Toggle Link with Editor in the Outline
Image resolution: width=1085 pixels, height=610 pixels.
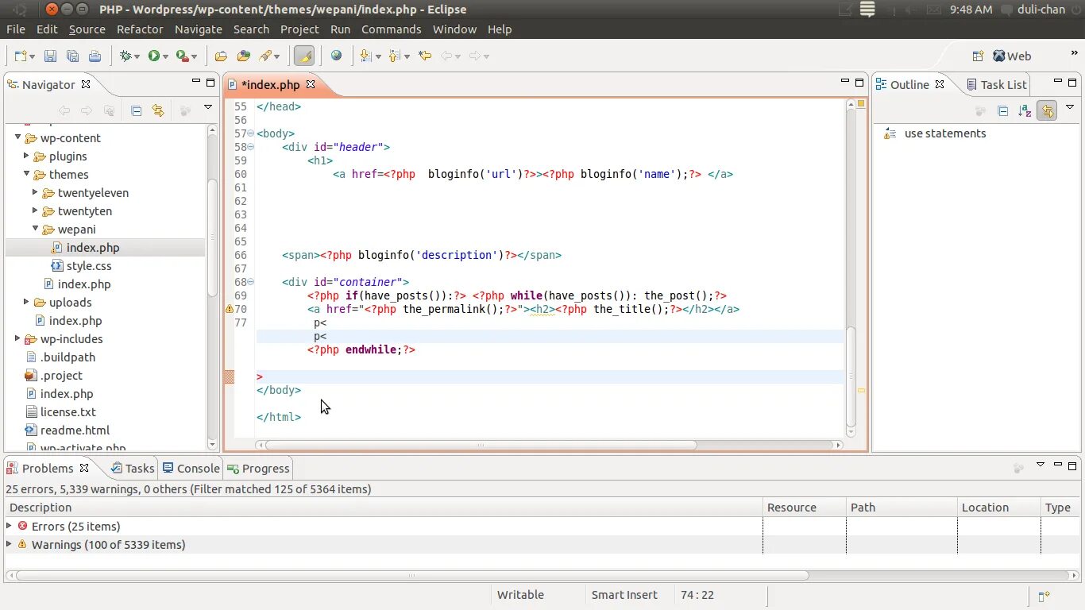tap(1047, 111)
